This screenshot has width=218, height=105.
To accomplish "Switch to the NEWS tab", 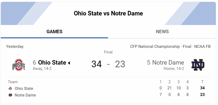I will click(162, 32).
